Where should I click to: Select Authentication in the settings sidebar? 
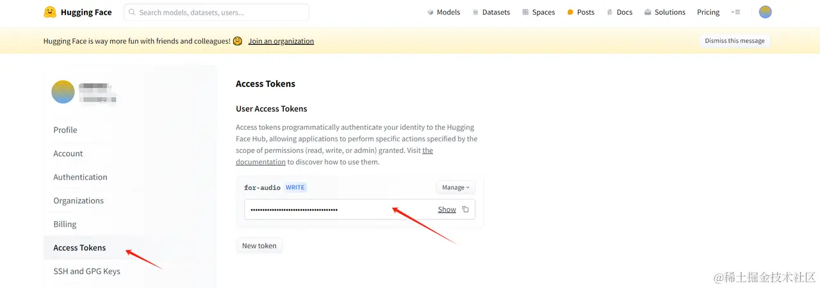coord(80,177)
